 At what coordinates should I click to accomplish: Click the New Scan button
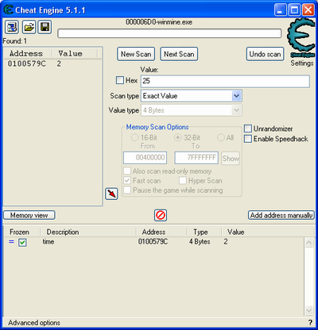point(136,54)
